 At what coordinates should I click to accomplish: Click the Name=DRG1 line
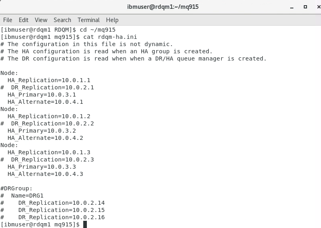22,196
